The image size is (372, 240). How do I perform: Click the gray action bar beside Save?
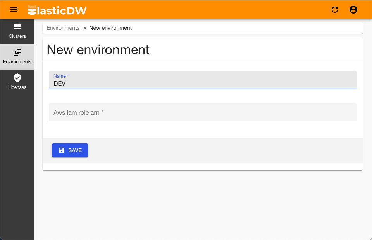[225, 150]
